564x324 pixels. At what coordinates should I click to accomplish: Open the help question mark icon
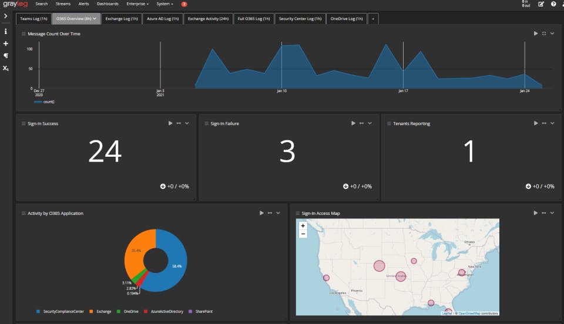click(553, 4)
